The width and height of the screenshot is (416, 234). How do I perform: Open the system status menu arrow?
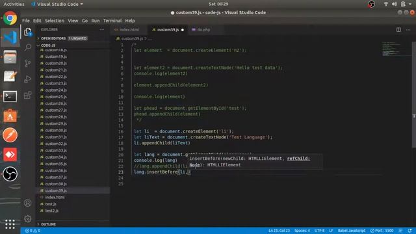(x=410, y=4)
